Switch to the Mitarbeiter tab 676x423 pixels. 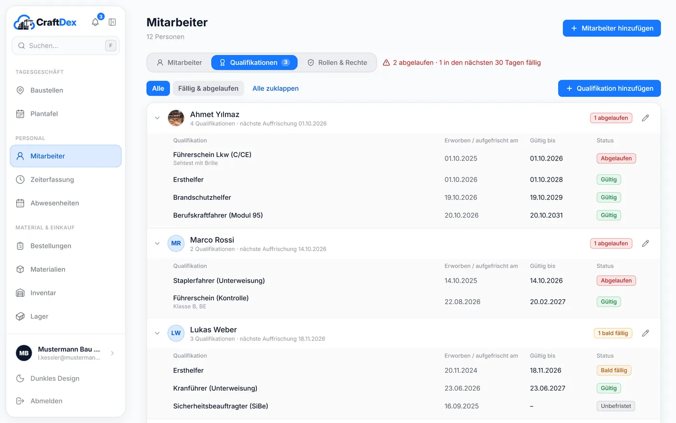[179, 62]
